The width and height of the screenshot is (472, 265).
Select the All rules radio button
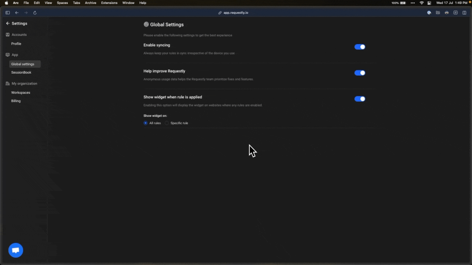pos(146,123)
